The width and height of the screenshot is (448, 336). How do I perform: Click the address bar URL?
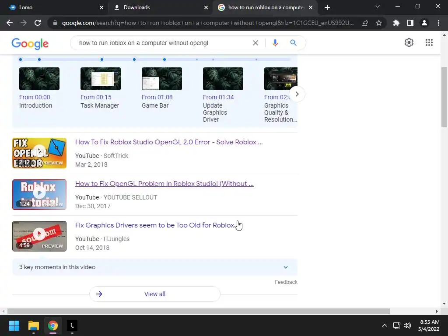click(208, 23)
